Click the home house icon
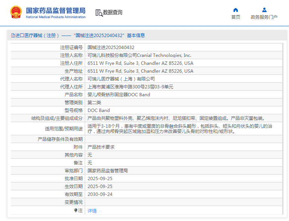Screen dimensions: 289x221 tap(236, 10)
